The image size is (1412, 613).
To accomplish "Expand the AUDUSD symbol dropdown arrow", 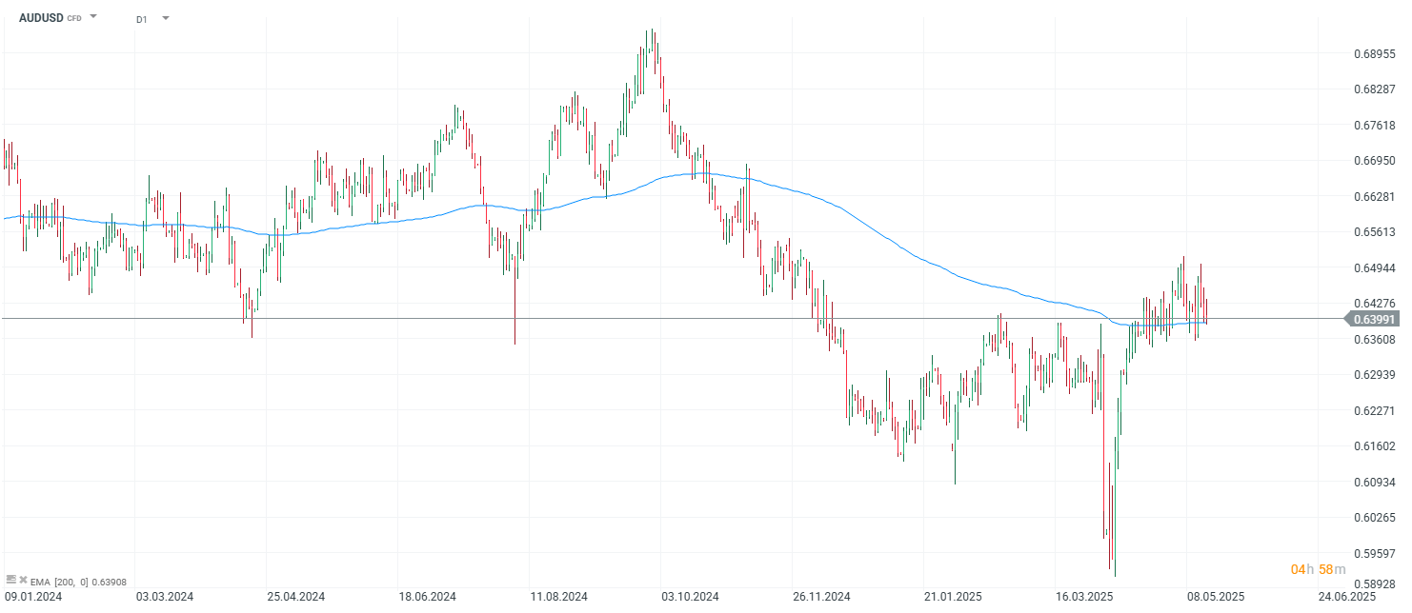I will pyautogui.click(x=93, y=17).
